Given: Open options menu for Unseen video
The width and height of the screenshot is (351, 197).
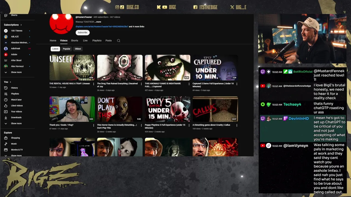Looking at the screenshot, I should pos(94,84).
